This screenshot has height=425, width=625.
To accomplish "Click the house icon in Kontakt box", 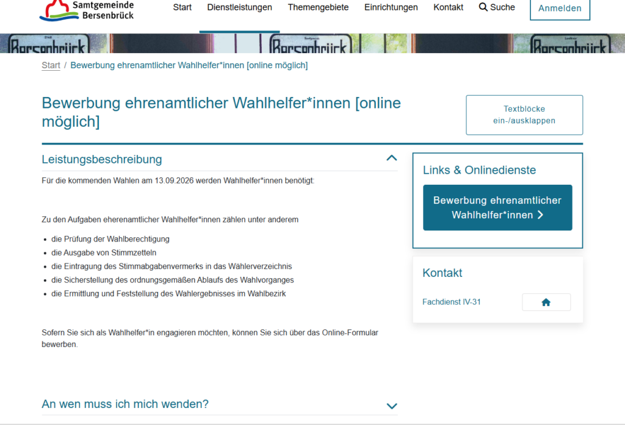I will pyautogui.click(x=546, y=302).
